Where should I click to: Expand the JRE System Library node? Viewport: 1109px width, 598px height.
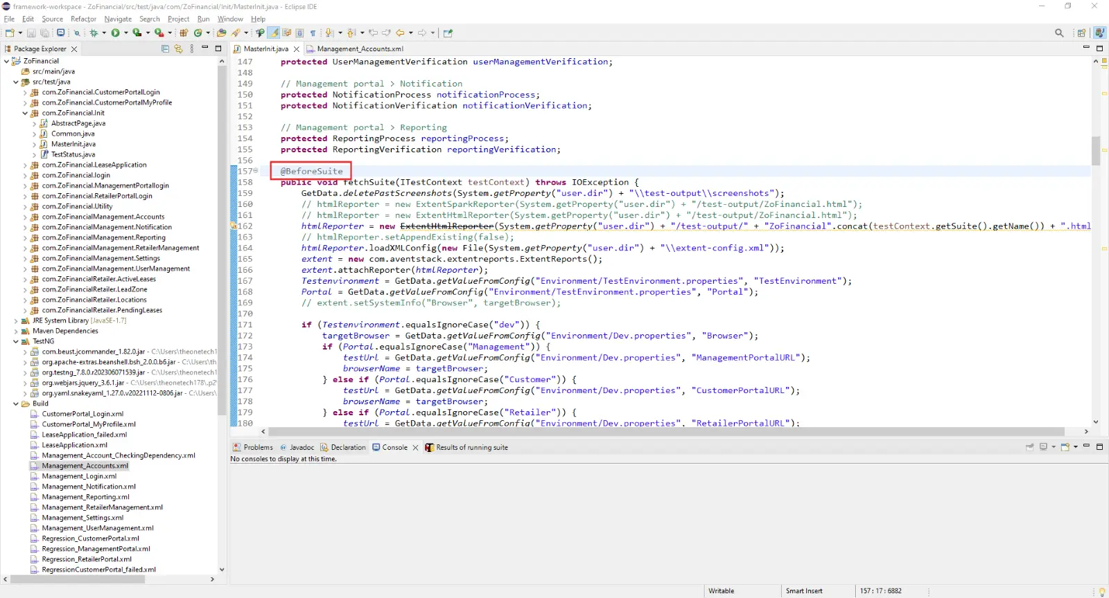(x=16, y=320)
